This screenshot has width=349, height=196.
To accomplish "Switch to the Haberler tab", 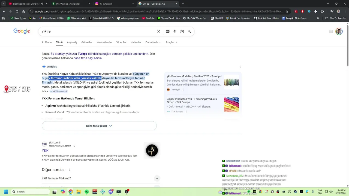I will 136,42.
